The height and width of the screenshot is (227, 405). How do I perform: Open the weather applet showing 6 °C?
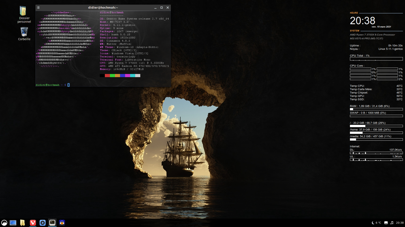point(376,223)
